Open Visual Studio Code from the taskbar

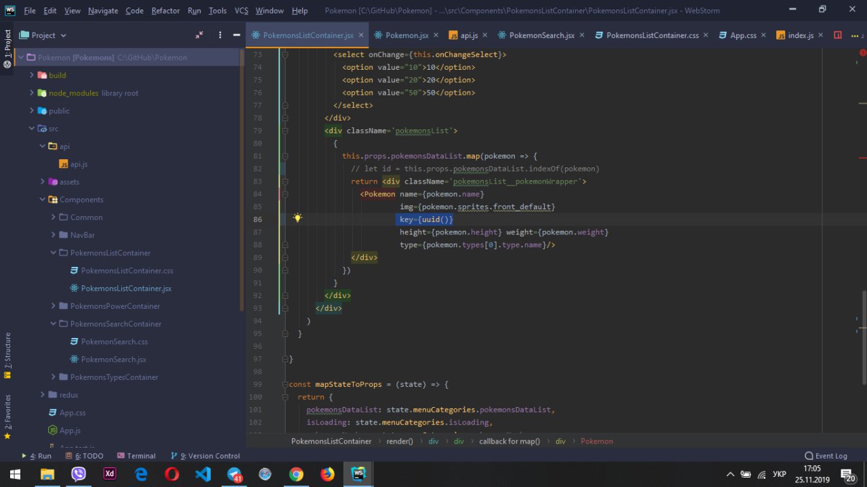coord(203,474)
